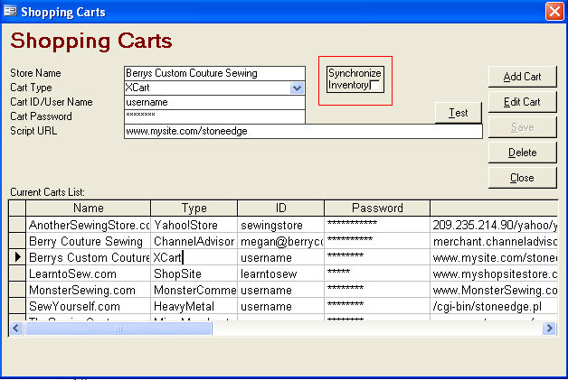Enable the Synchronize Inventory checkbox
The height and width of the screenshot is (380, 568).
coord(375,86)
